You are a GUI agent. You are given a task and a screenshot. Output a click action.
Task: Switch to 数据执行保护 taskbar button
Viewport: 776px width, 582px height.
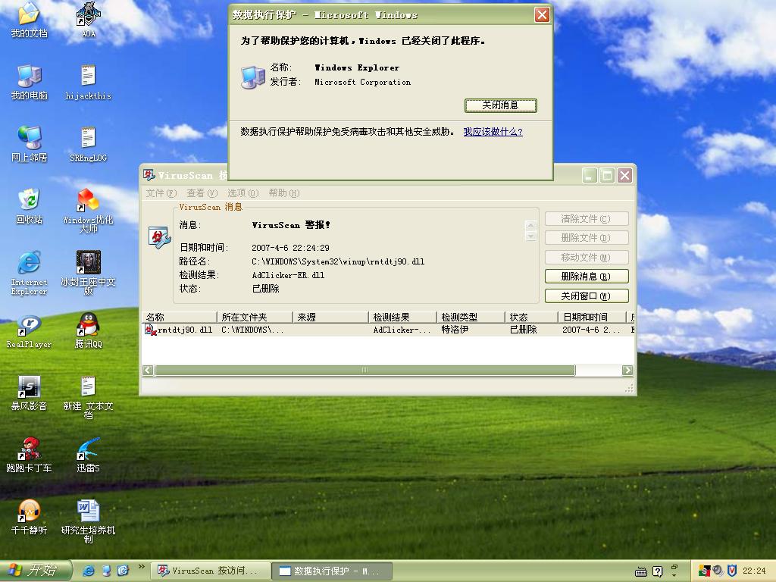333,571
